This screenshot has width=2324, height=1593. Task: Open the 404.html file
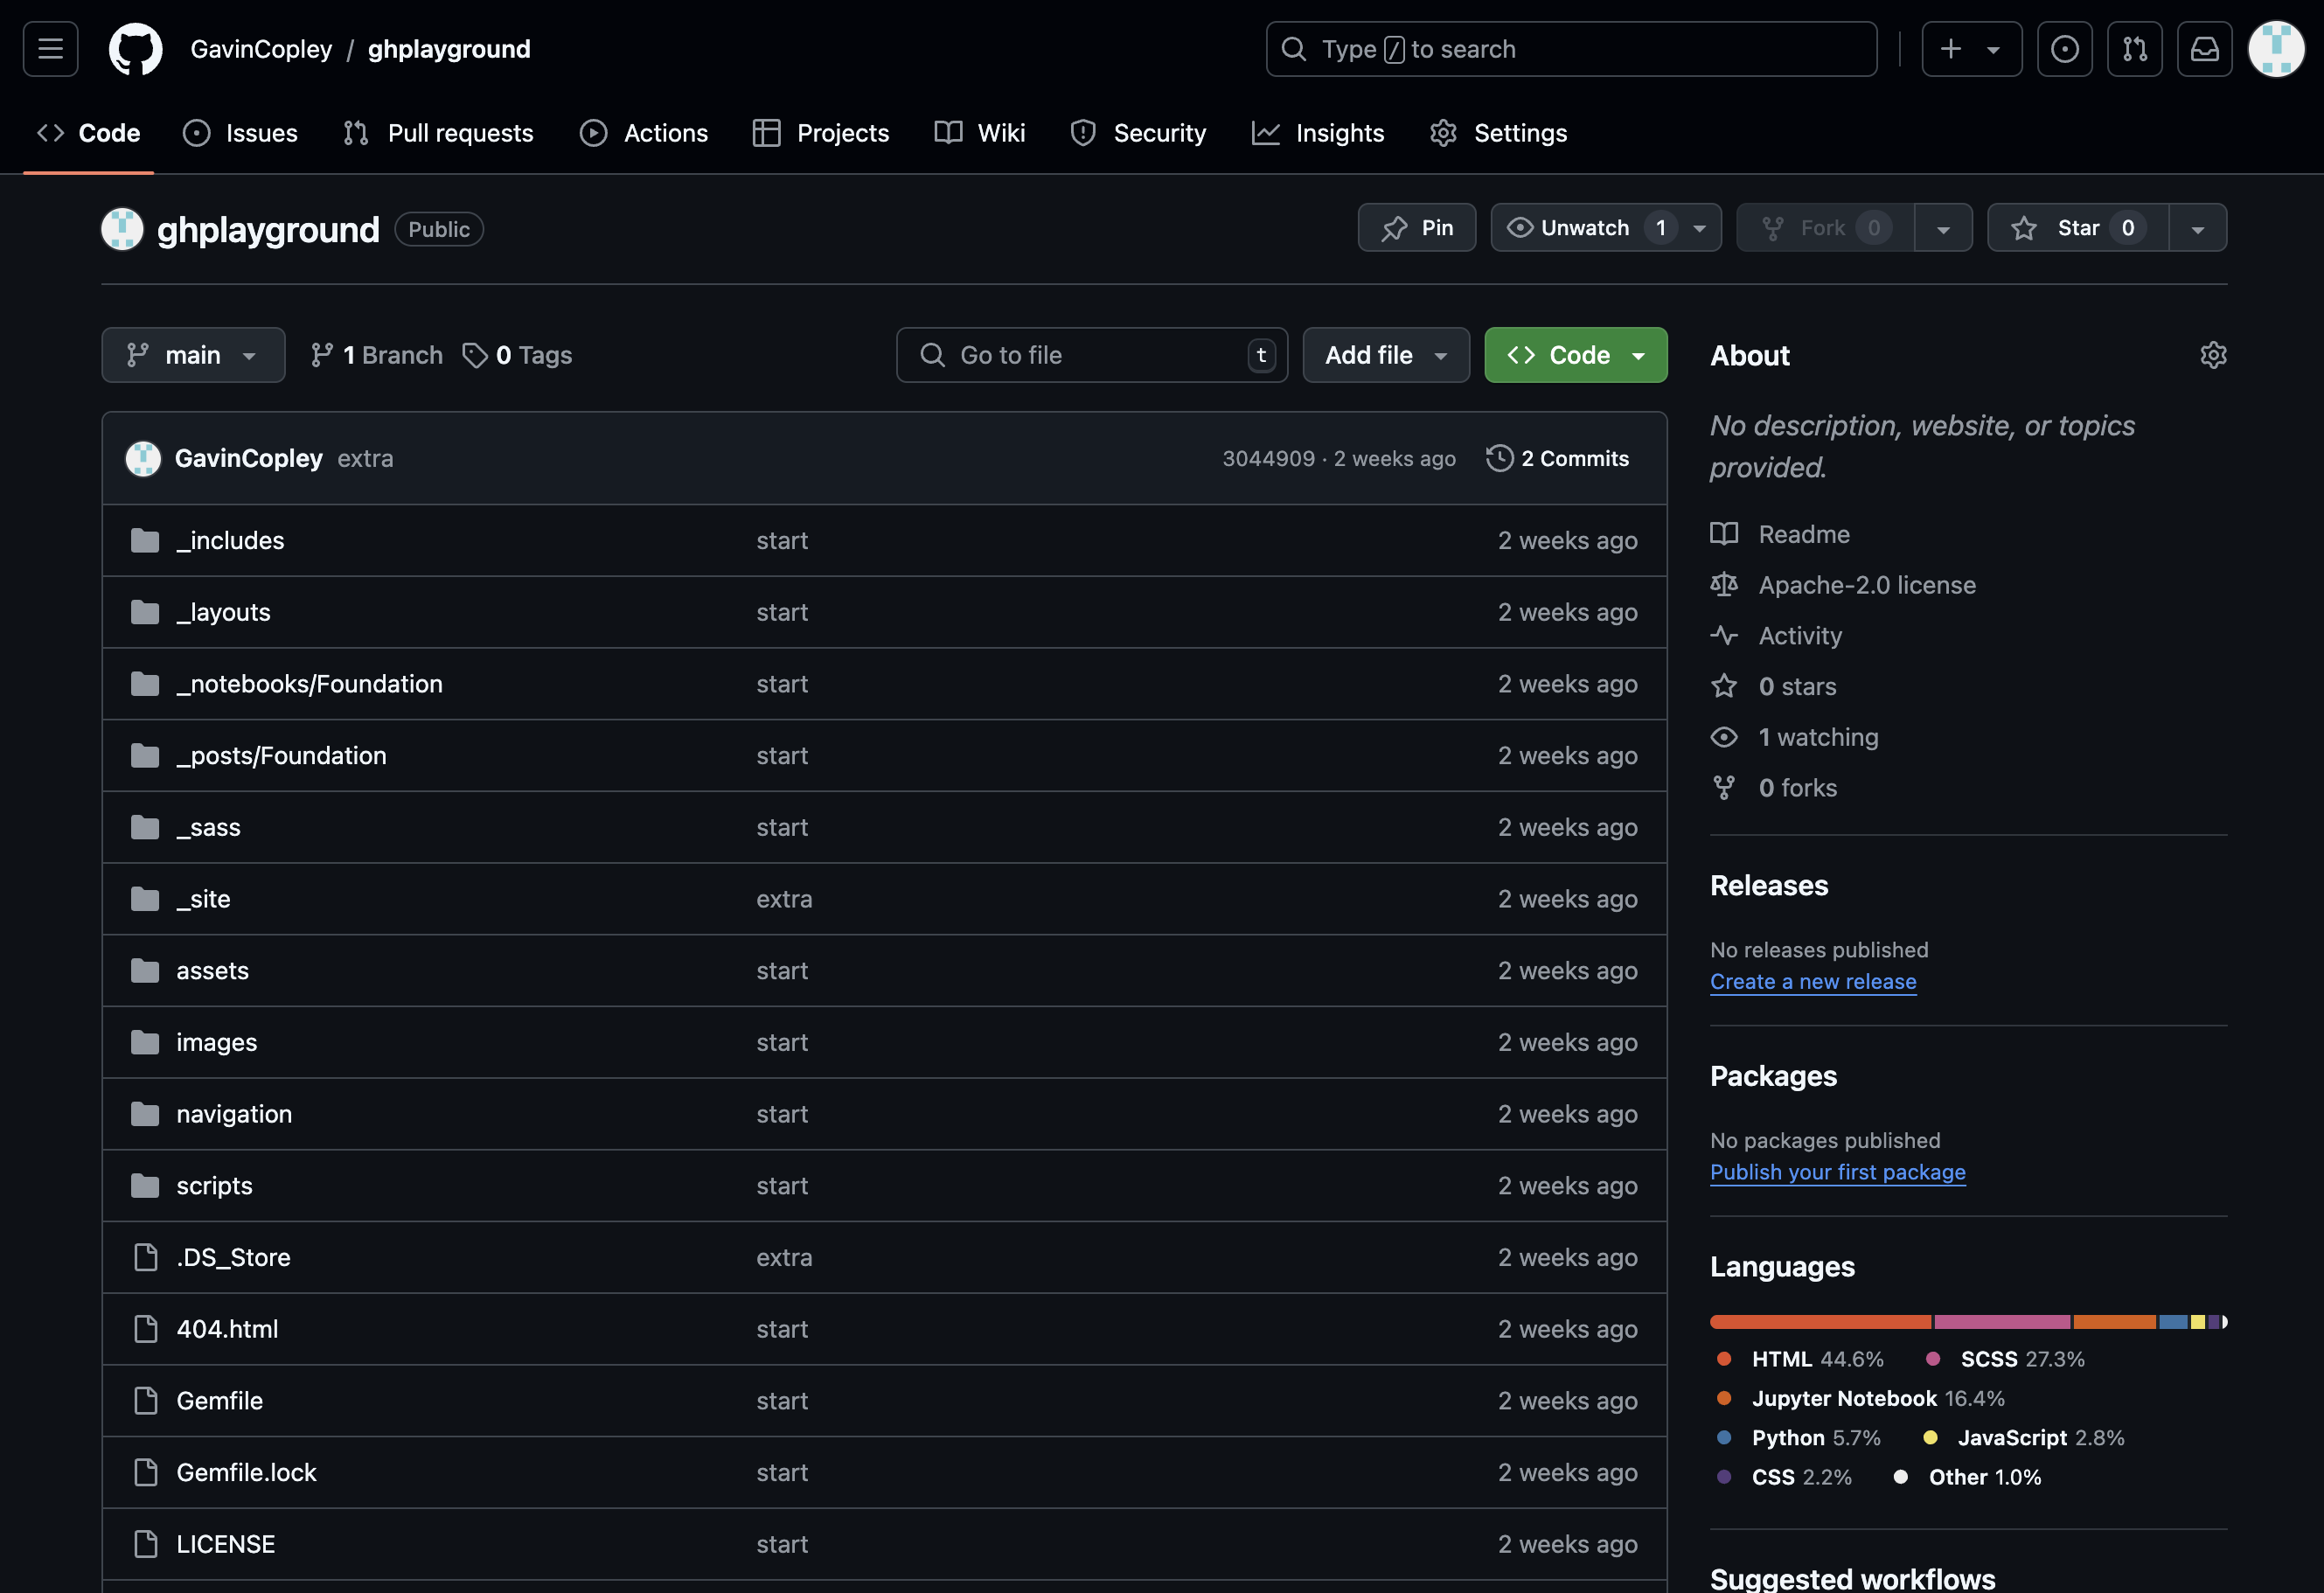coord(227,1329)
